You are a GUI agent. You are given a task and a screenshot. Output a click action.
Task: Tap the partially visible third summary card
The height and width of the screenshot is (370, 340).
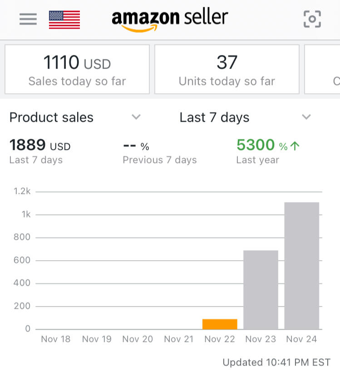[x=323, y=69]
